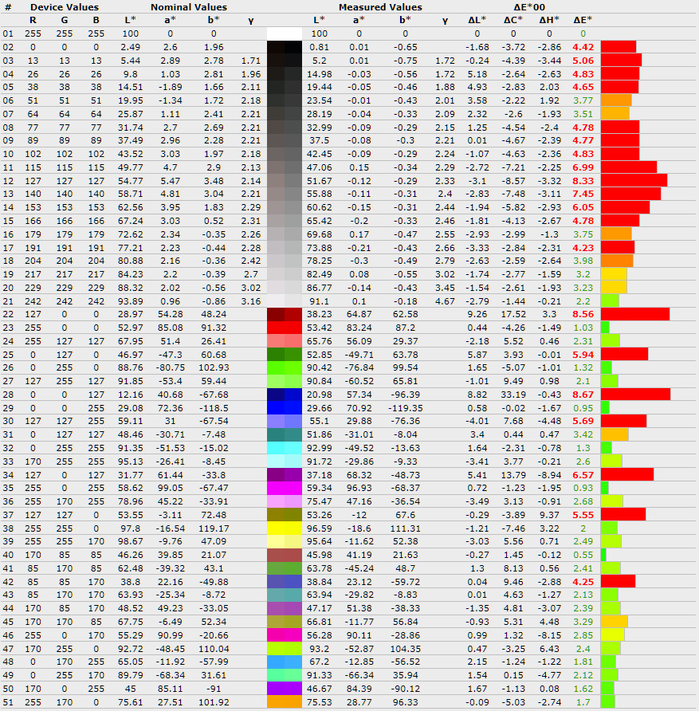Click the ΔE value 8.33 in row 12
699x711 pixels.
point(583,181)
